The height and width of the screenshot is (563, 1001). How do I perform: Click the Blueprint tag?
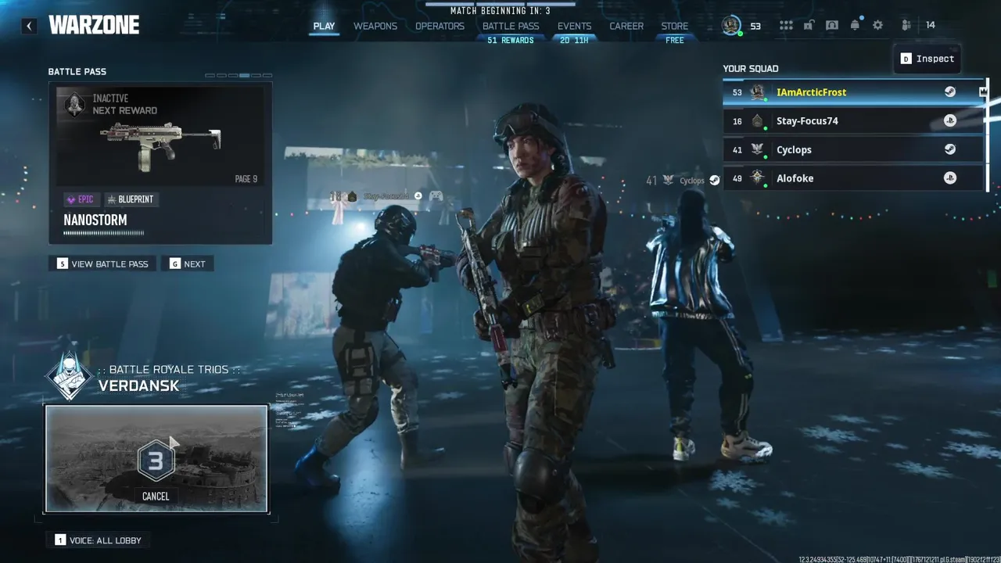click(x=130, y=199)
